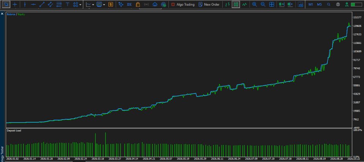This screenshot has height=162, width=364.
Task: Click the 55801 axis value
Action: coord(357,86)
